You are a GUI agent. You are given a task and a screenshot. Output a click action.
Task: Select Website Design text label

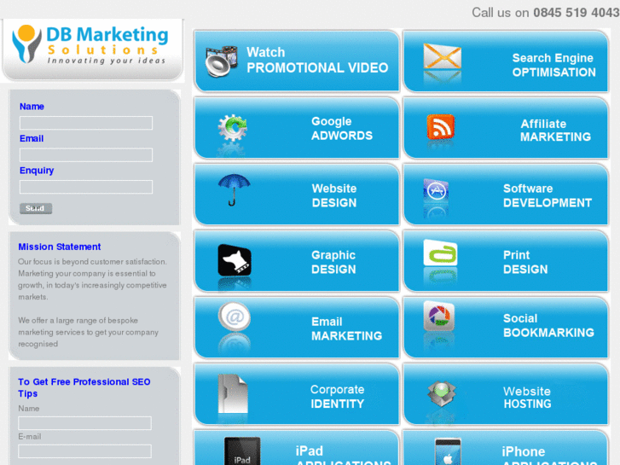334,195
